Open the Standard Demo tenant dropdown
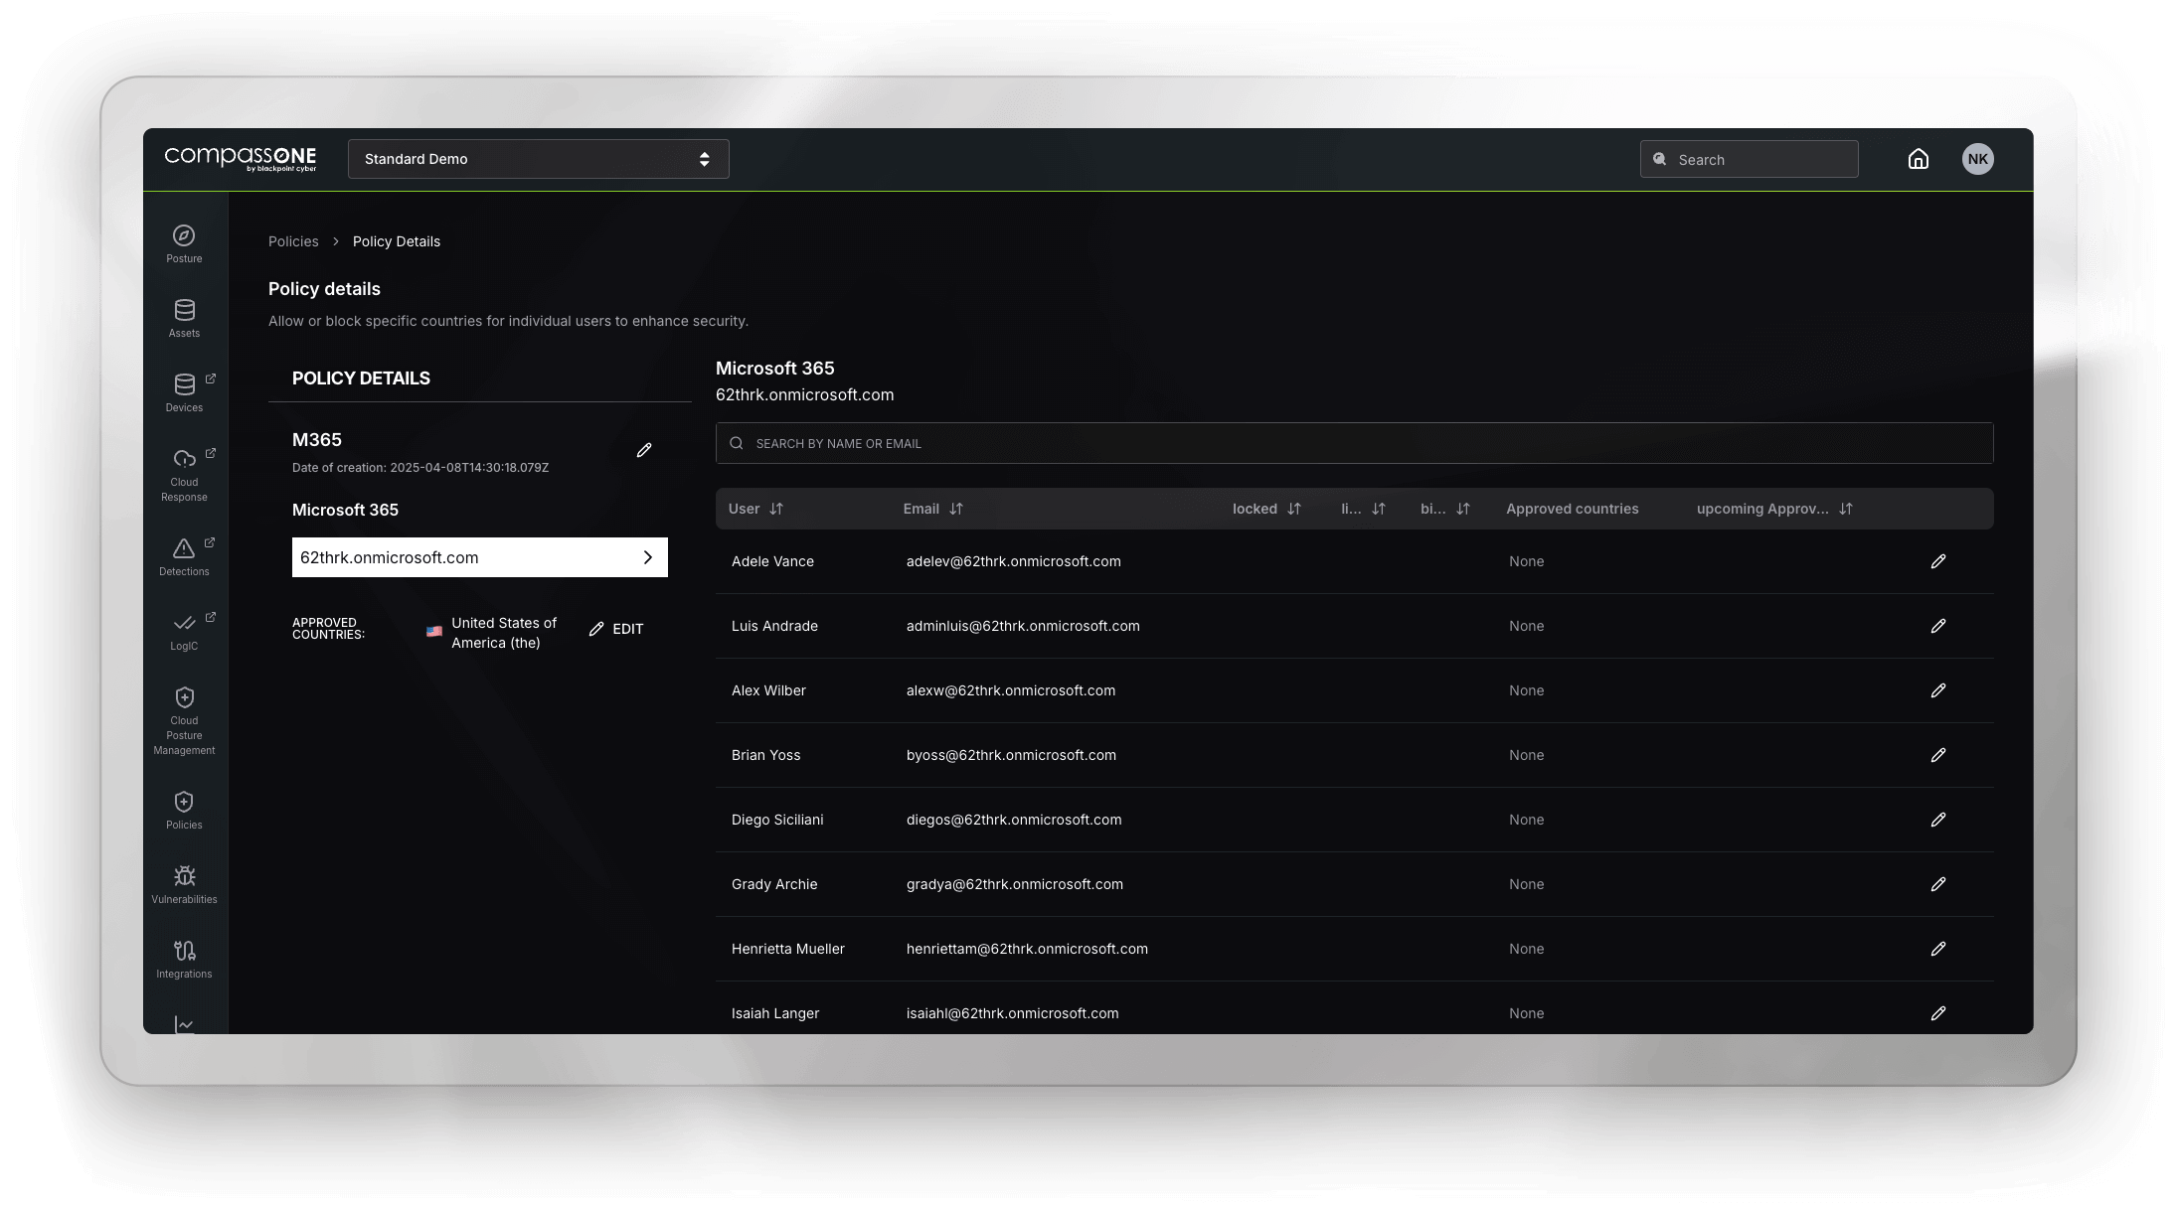This screenshot has width=2177, height=1210. pos(538,159)
